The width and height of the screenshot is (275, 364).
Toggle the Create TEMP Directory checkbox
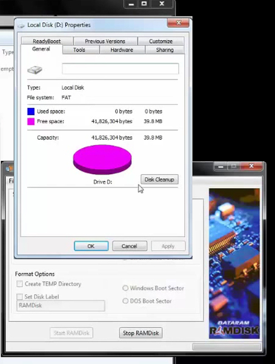20,284
